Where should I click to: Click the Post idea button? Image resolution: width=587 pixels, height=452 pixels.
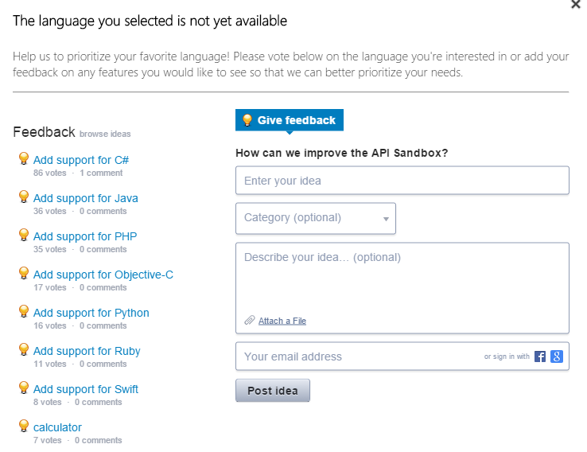(x=273, y=391)
